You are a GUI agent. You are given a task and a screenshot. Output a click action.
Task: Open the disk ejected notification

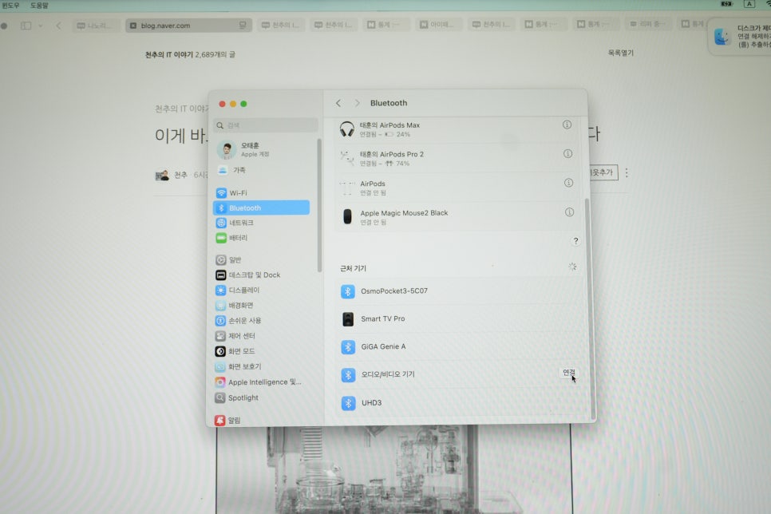(740, 37)
